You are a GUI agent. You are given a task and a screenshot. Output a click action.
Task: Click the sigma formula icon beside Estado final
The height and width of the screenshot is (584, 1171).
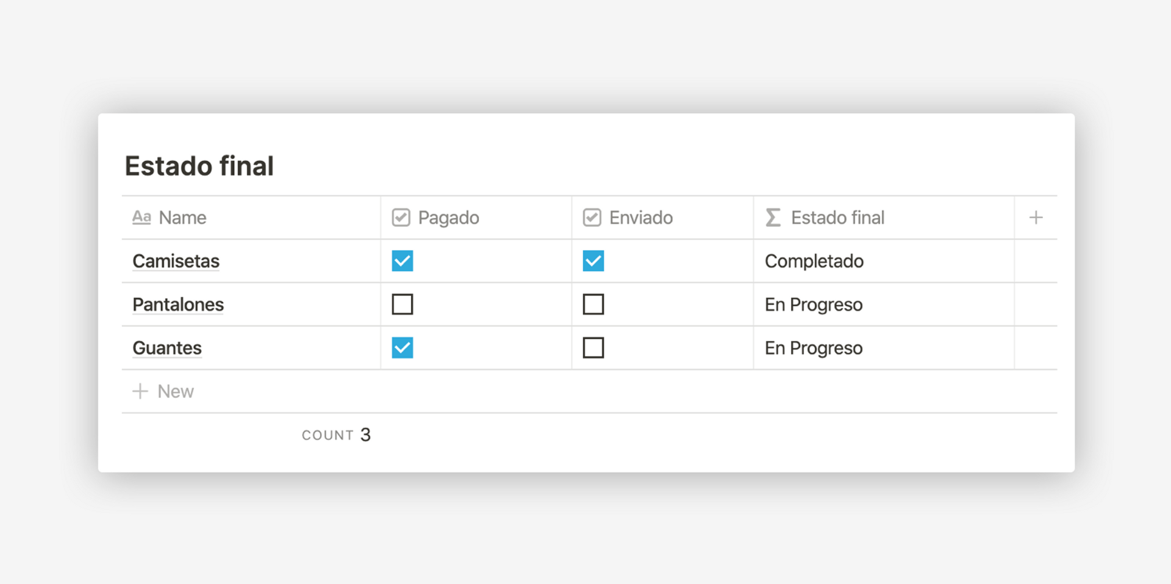[x=773, y=217]
